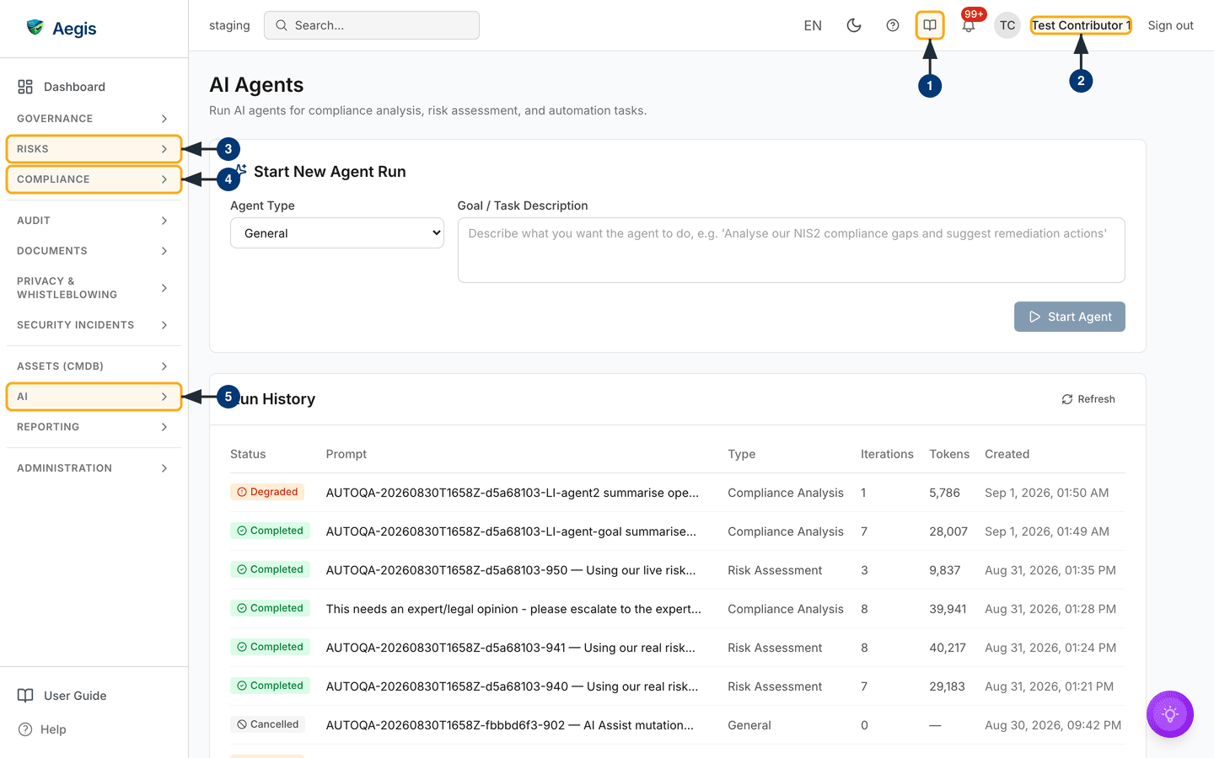This screenshot has width=1214, height=758.
Task: Click the staging environment label
Action: [x=229, y=25]
